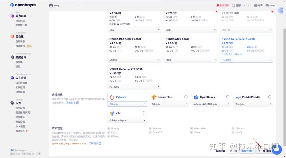Click the 有新消息 bell icon
The width and height of the screenshot is (286, 158).
tap(218, 6)
